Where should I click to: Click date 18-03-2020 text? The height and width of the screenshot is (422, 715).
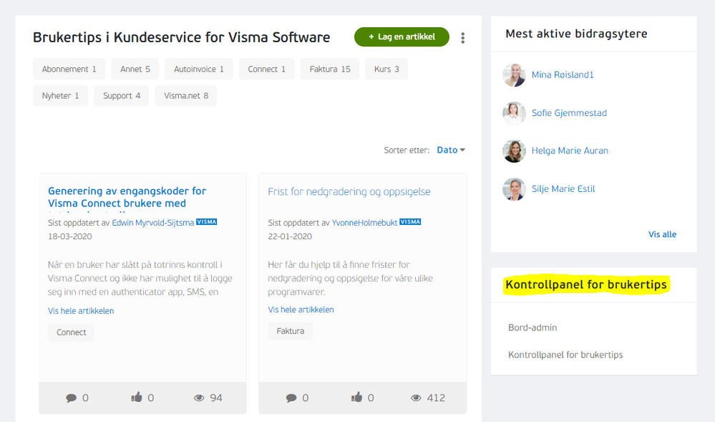coord(70,236)
